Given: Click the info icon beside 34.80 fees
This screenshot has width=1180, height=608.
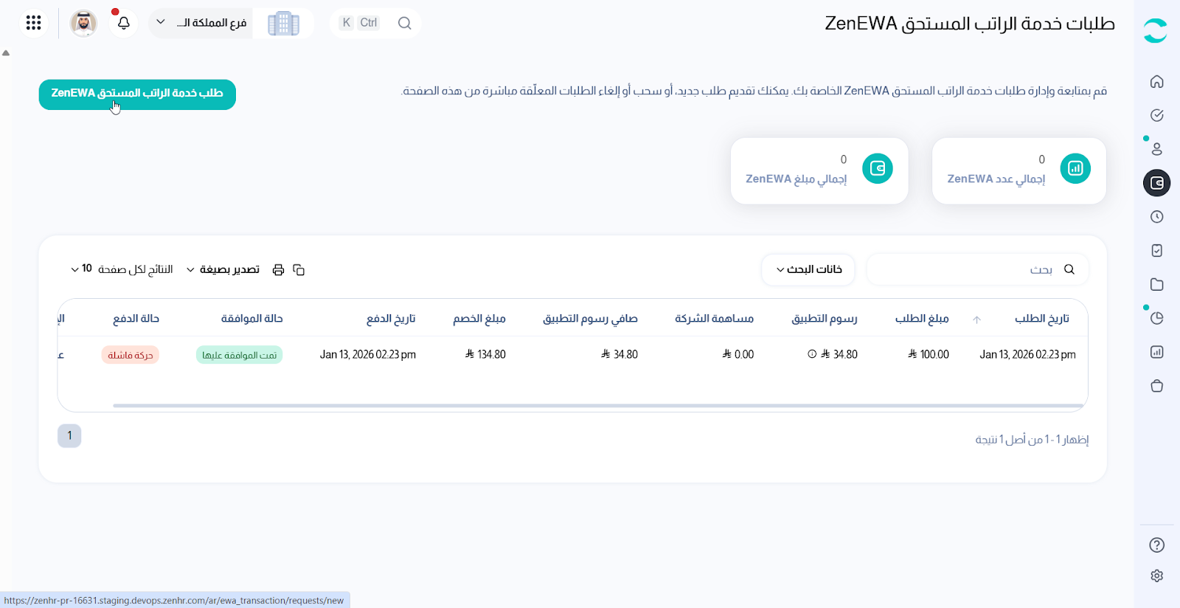Looking at the screenshot, I should coord(812,354).
